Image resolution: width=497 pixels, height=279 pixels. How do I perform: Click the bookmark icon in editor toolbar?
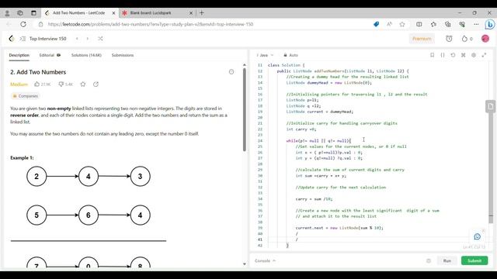(x=432, y=55)
